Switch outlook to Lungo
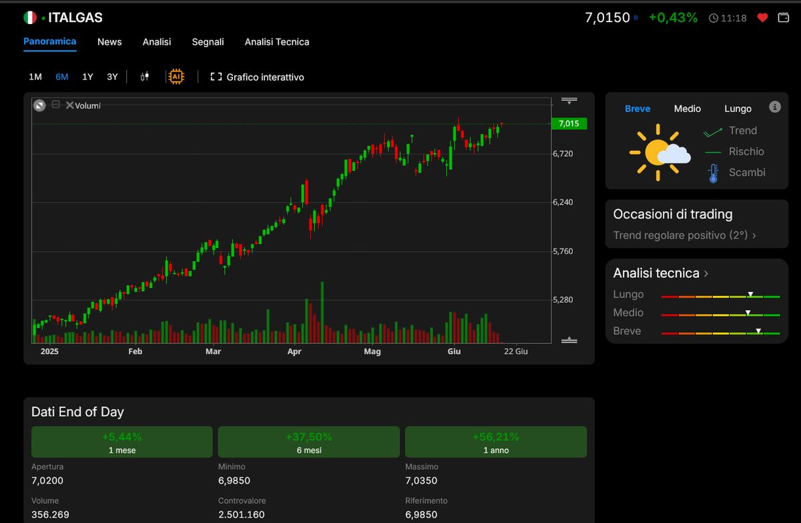 pos(738,108)
